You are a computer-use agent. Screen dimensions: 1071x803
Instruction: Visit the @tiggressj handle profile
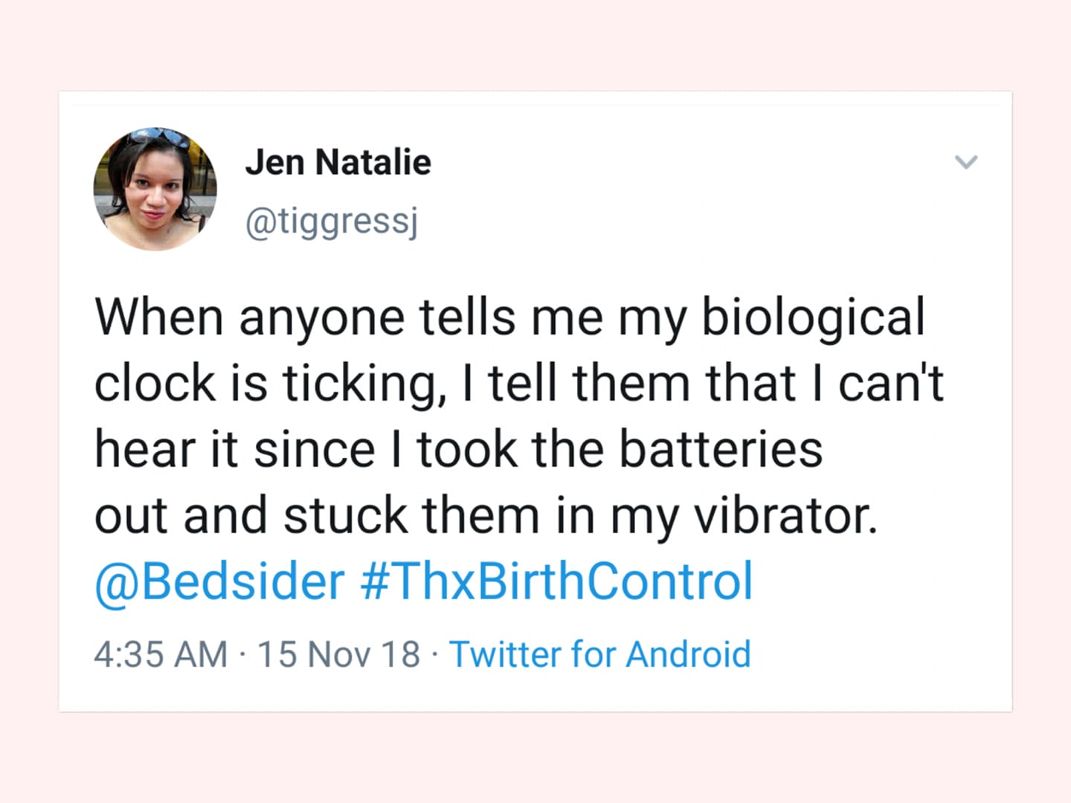tap(332, 221)
